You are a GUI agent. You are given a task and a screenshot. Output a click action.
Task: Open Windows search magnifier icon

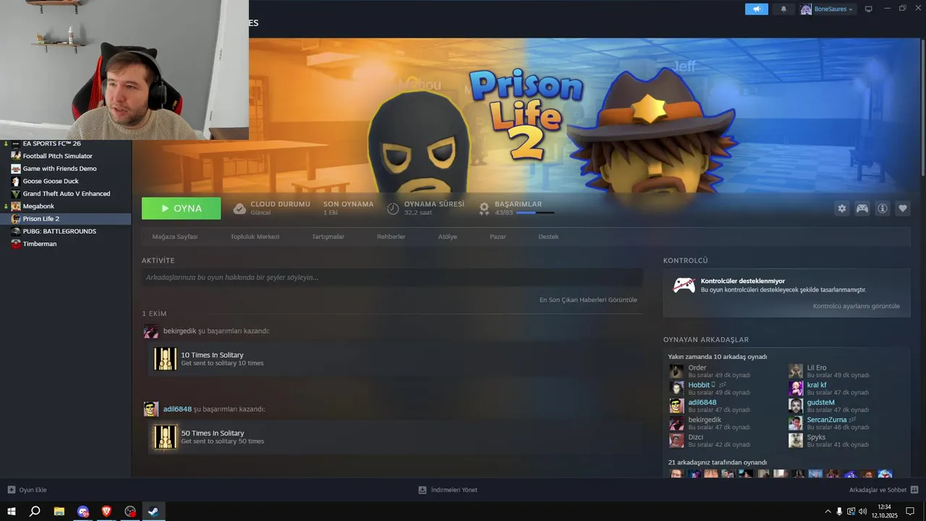click(x=35, y=511)
